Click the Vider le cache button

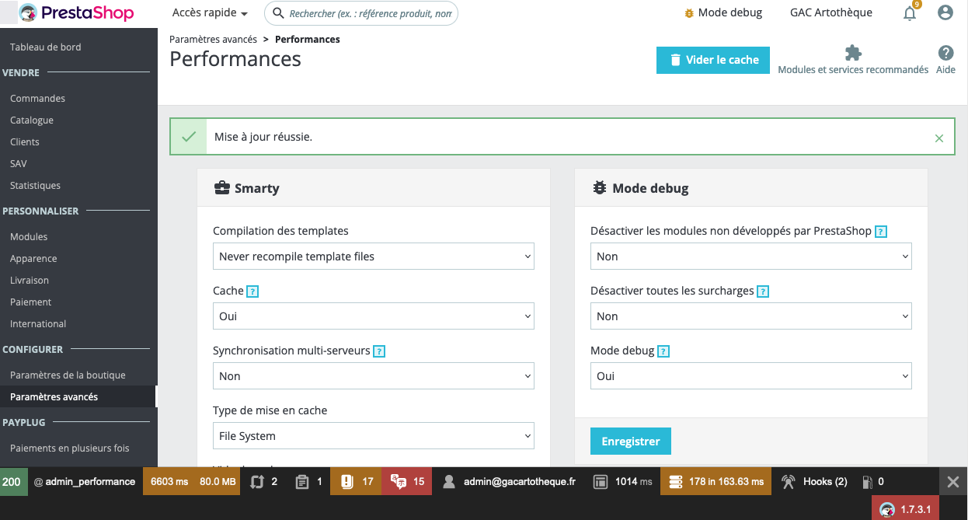coord(713,60)
